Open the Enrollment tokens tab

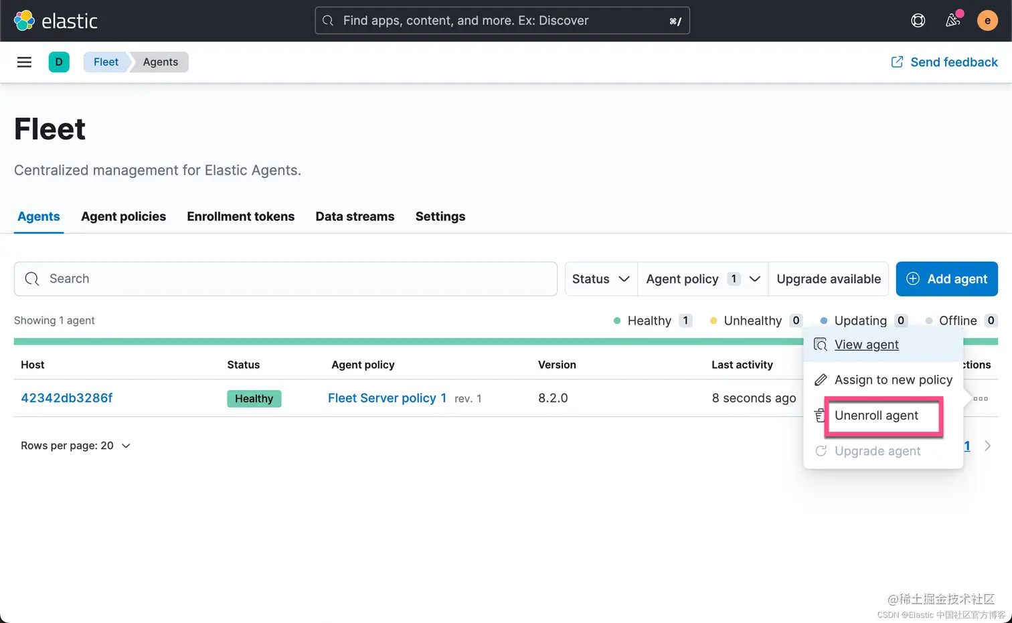click(x=241, y=217)
